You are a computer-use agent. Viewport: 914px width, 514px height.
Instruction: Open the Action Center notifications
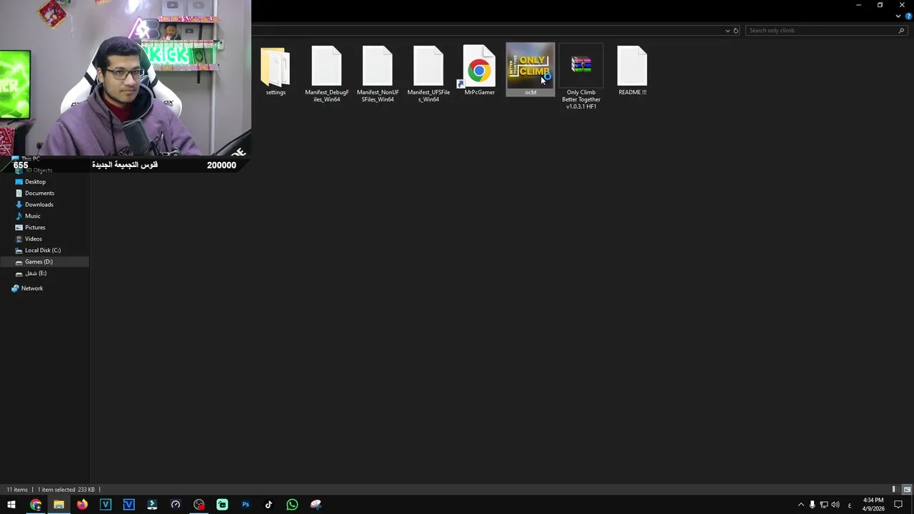(x=898, y=505)
